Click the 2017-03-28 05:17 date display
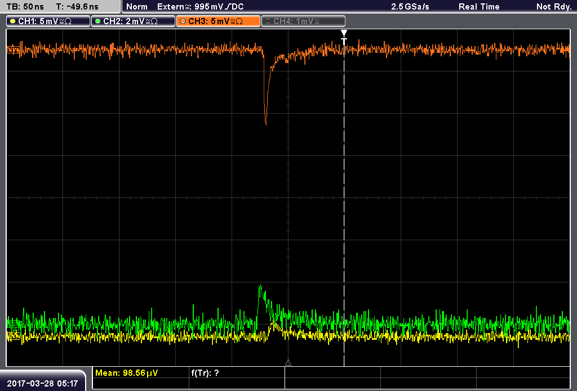The width and height of the screenshot is (577, 391). click(42, 383)
